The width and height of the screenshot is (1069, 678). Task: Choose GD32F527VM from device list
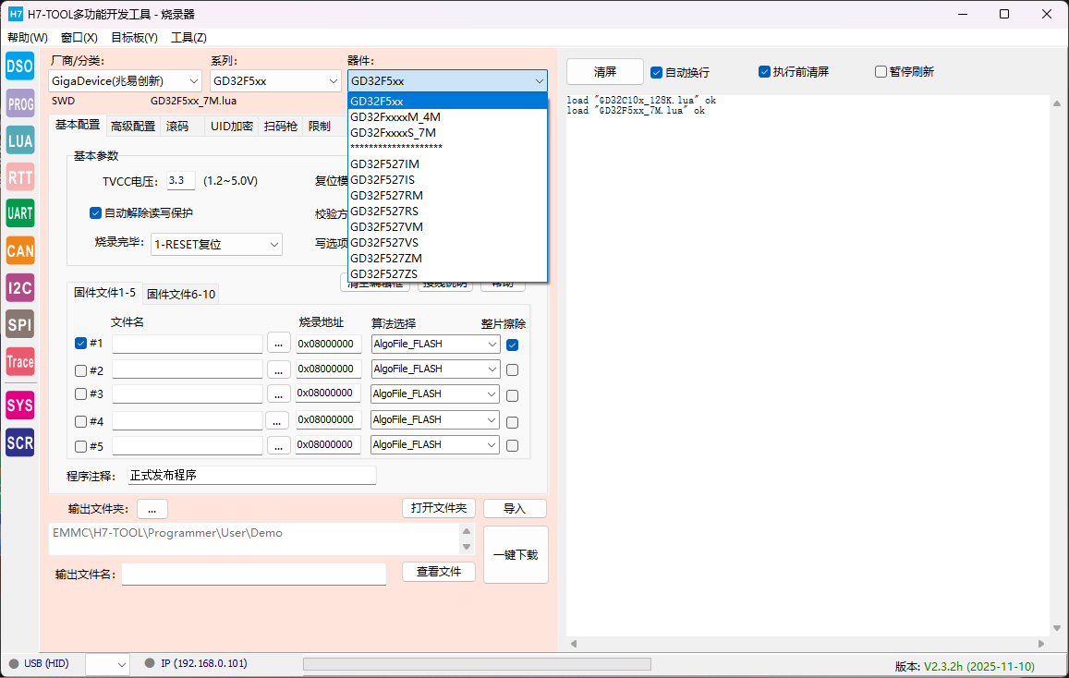(x=386, y=226)
